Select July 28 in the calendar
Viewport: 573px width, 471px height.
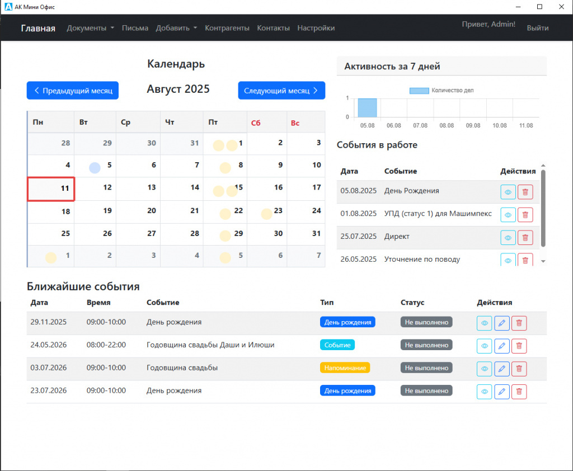[x=51, y=143]
